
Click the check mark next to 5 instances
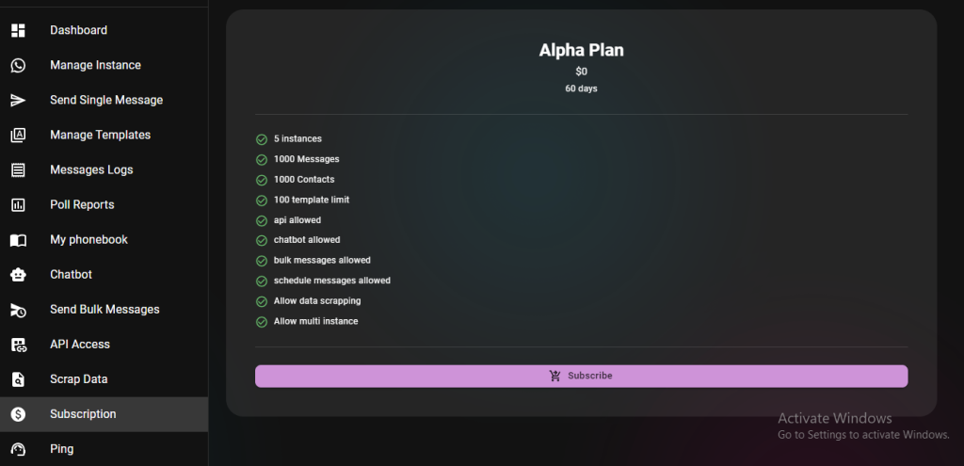point(262,139)
